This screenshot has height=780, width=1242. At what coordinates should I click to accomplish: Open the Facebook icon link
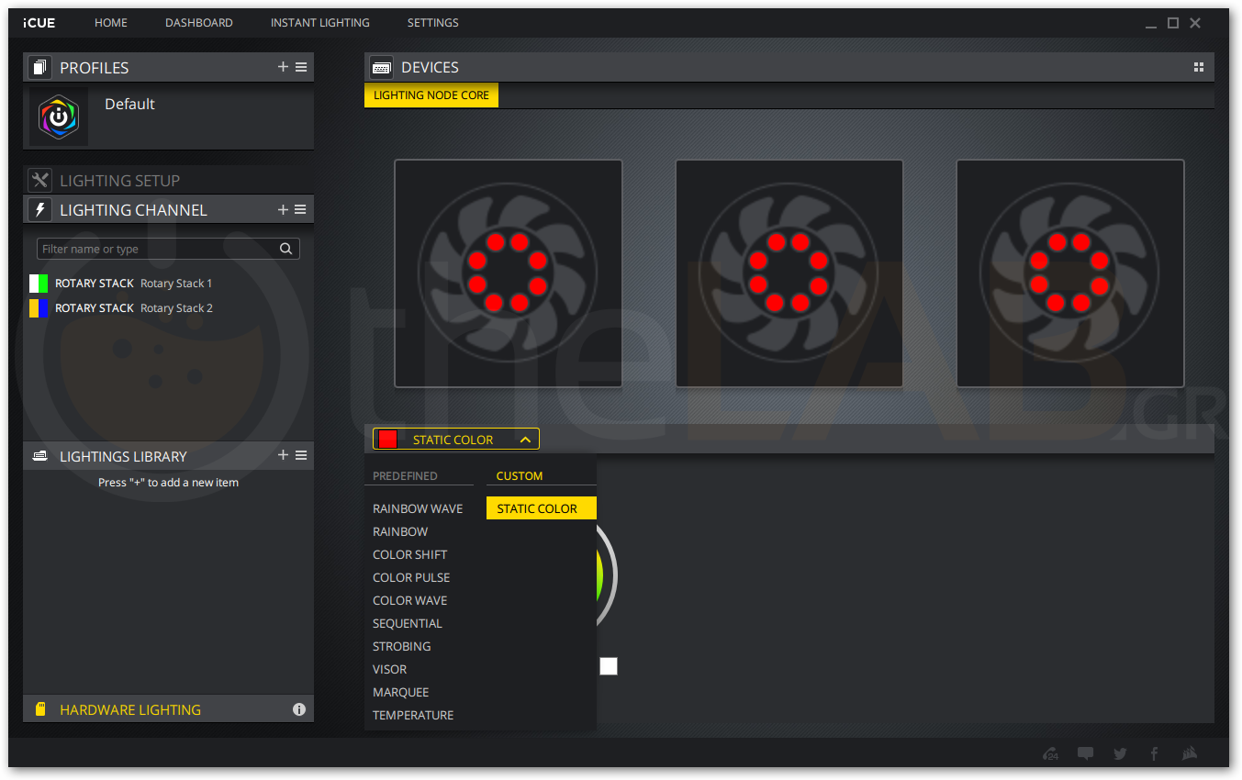click(1154, 753)
